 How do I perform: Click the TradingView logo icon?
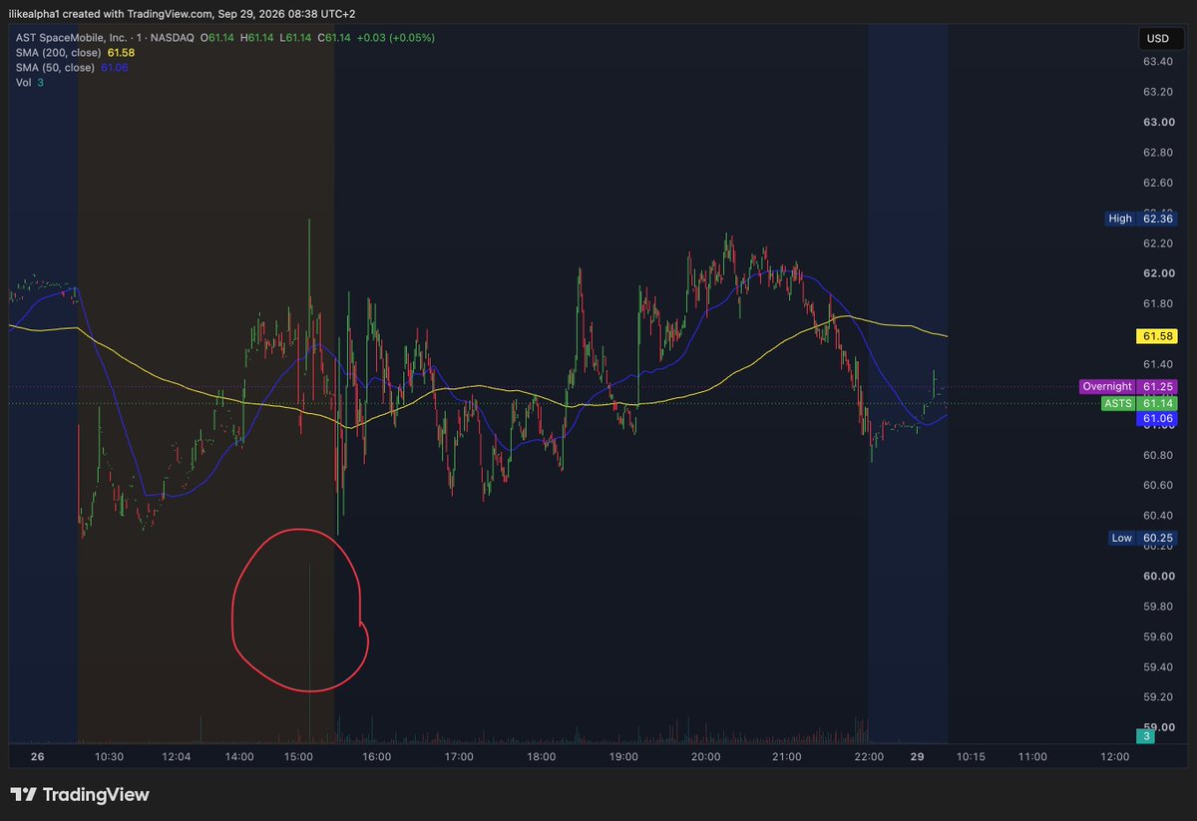point(25,795)
